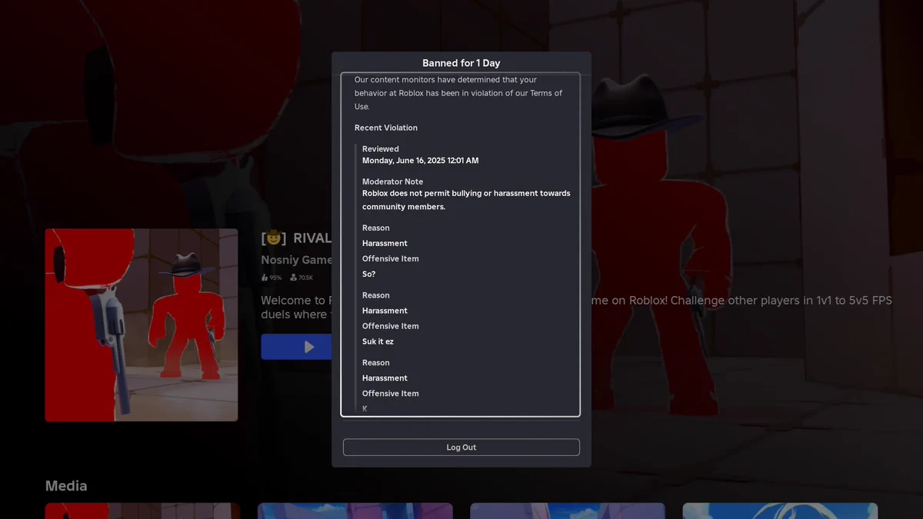This screenshot has height=519, width=923.
Task: Click the offensive item text 'So?'
Action: [369, 274]
